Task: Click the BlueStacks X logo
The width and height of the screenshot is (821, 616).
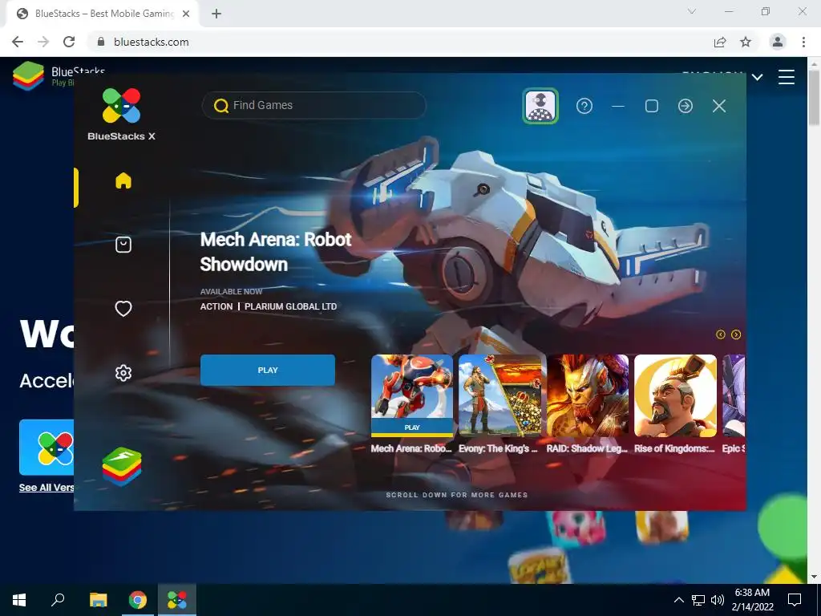Action: click(122, 114)
